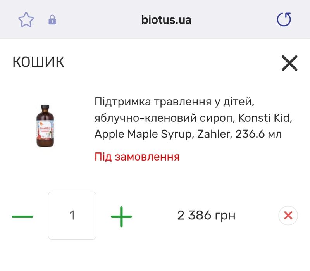Viewport: 310px width, 271px height.
Task: Tap the biotus.ua address text
Action: [x=166, y=19]
